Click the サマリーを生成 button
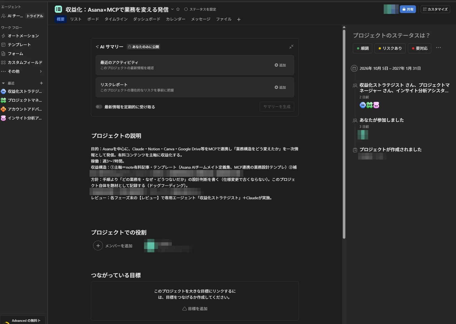Viewport: 456px width, 324px height. click(x=277, y=107)
